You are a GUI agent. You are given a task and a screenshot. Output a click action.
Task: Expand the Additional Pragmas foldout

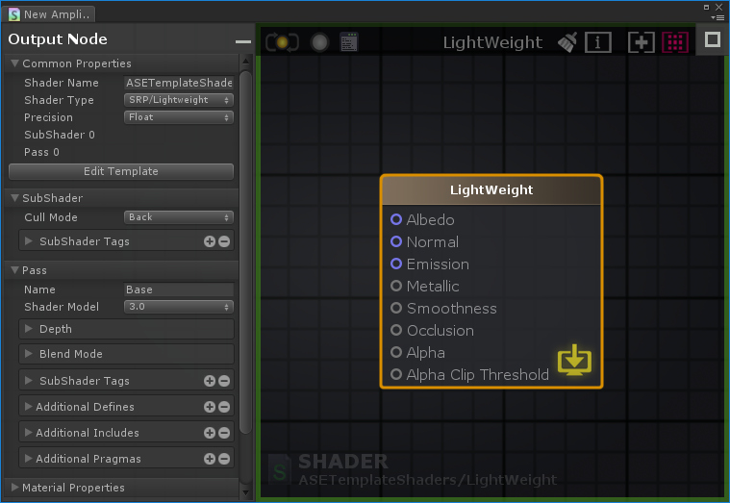tap(29, 459)
